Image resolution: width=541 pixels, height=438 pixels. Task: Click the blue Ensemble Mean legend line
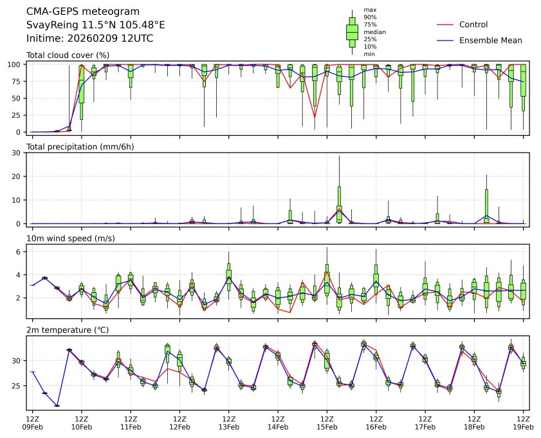(445, 40)
